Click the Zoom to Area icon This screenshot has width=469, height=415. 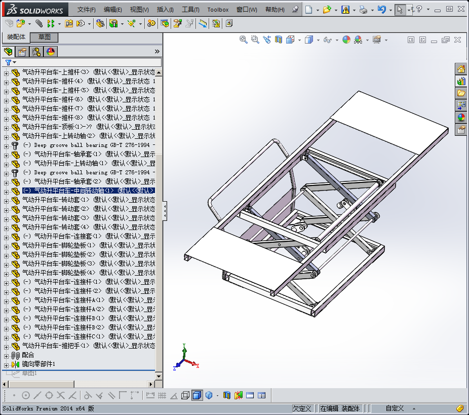pos(255,40)
